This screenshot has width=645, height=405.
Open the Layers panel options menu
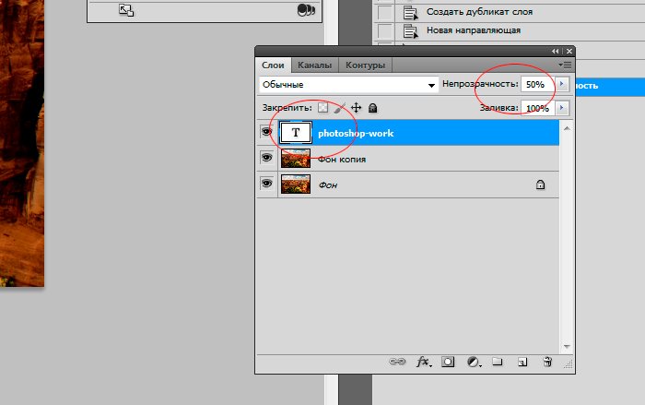[x=565, y=66]
